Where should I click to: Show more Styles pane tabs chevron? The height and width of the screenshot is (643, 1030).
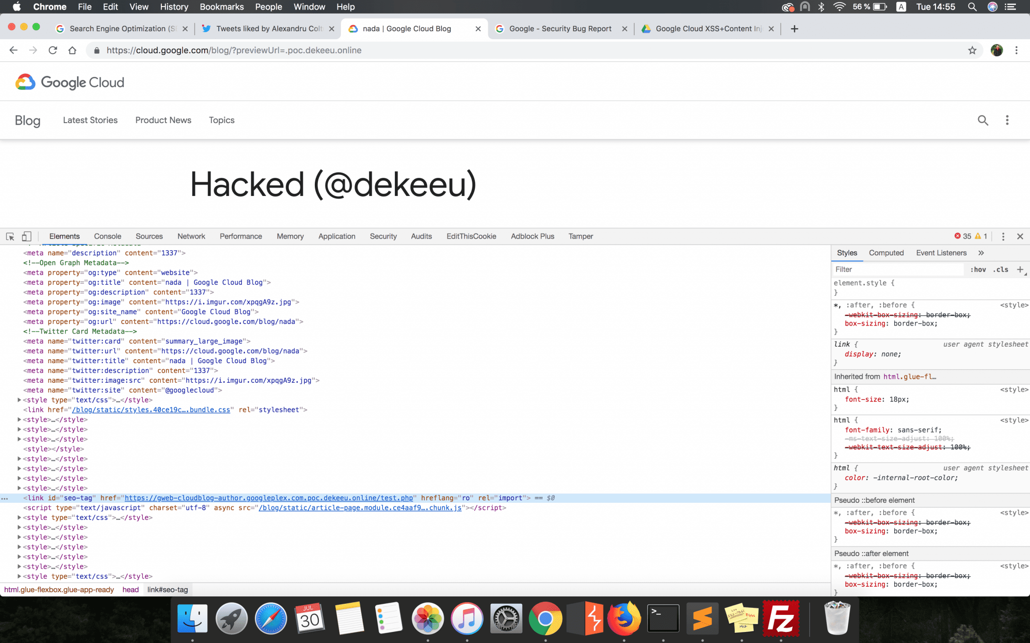click(x=981, y=253)
